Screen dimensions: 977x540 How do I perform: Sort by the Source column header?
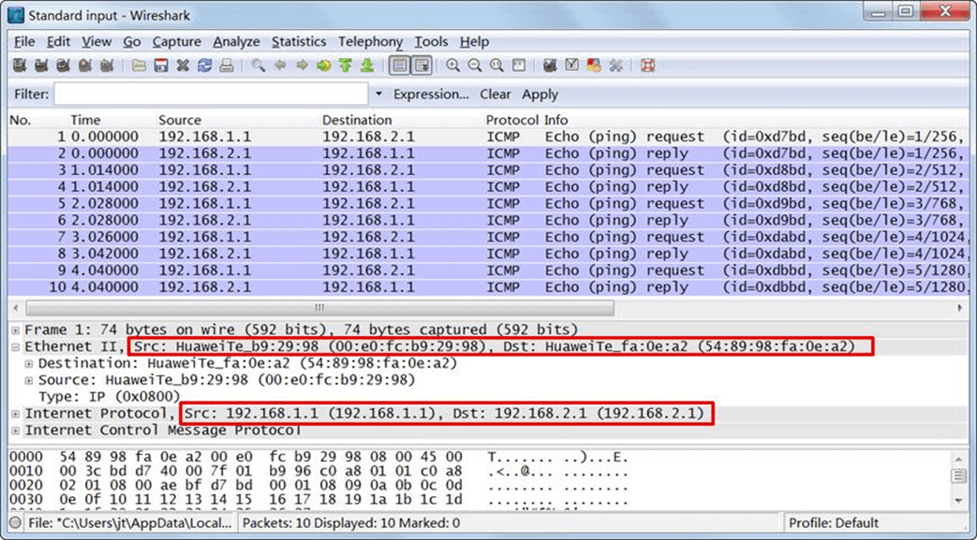pos(180,120)
